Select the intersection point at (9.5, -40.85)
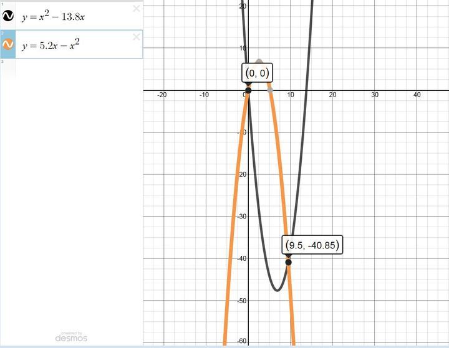 click(x=288, y=262)
